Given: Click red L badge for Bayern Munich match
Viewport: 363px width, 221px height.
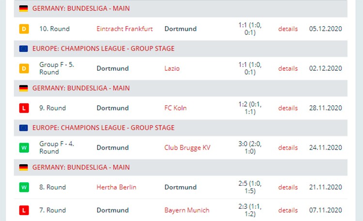Looking at the screenshot, I should [x=24, y=210].
